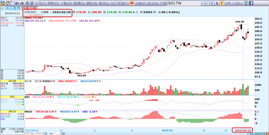The height and width of the screenshot is (135, 269).
Task: Open the 報價(Q) menu
Action: pos(79,3)
